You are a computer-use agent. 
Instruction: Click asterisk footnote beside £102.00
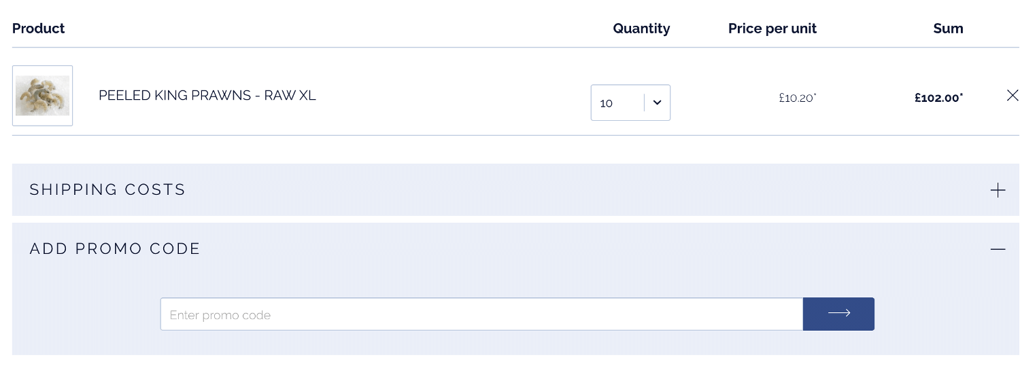[x=962, y=94]
